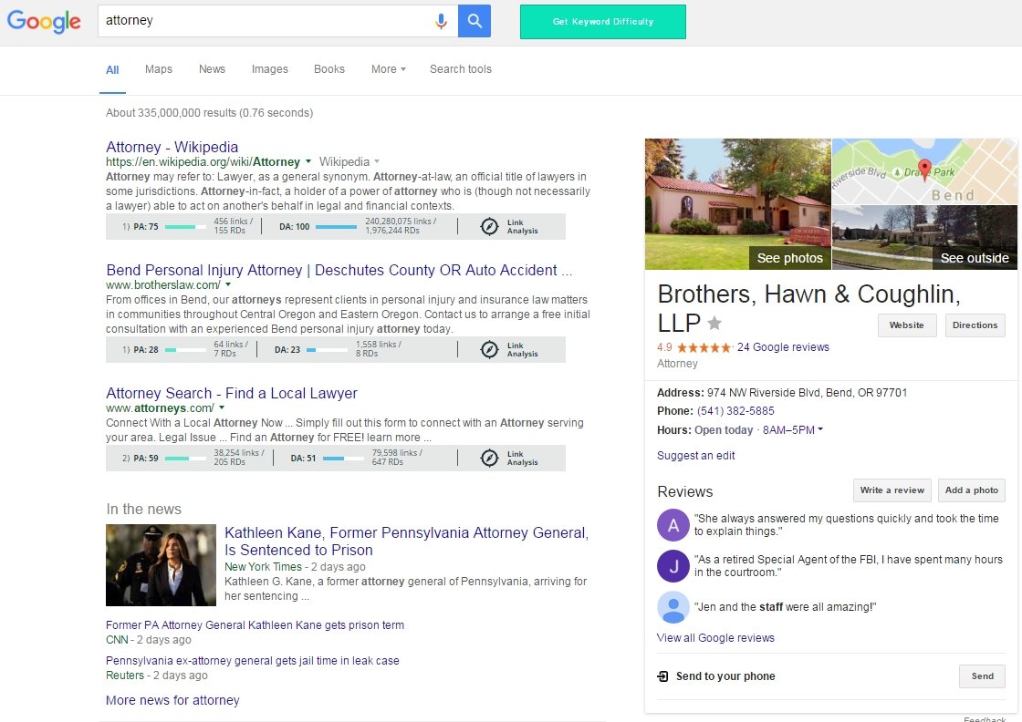Click the '240,280,075 links' text

pos(401,222)
